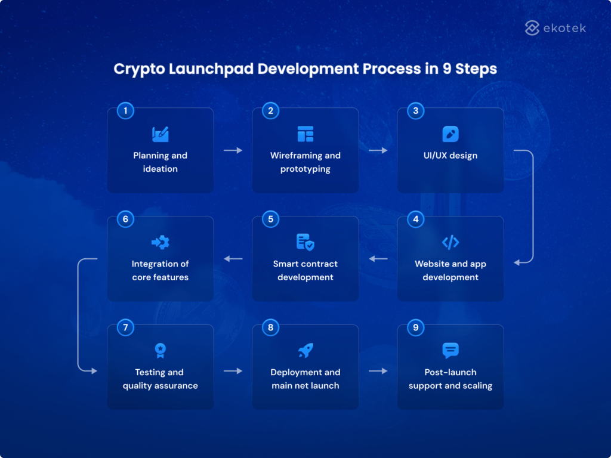Image resolution: width=611 pixels, height=458 pixels.
Task: Click the rocket icon in Deployment and main net launch
Action: point(305,351)
